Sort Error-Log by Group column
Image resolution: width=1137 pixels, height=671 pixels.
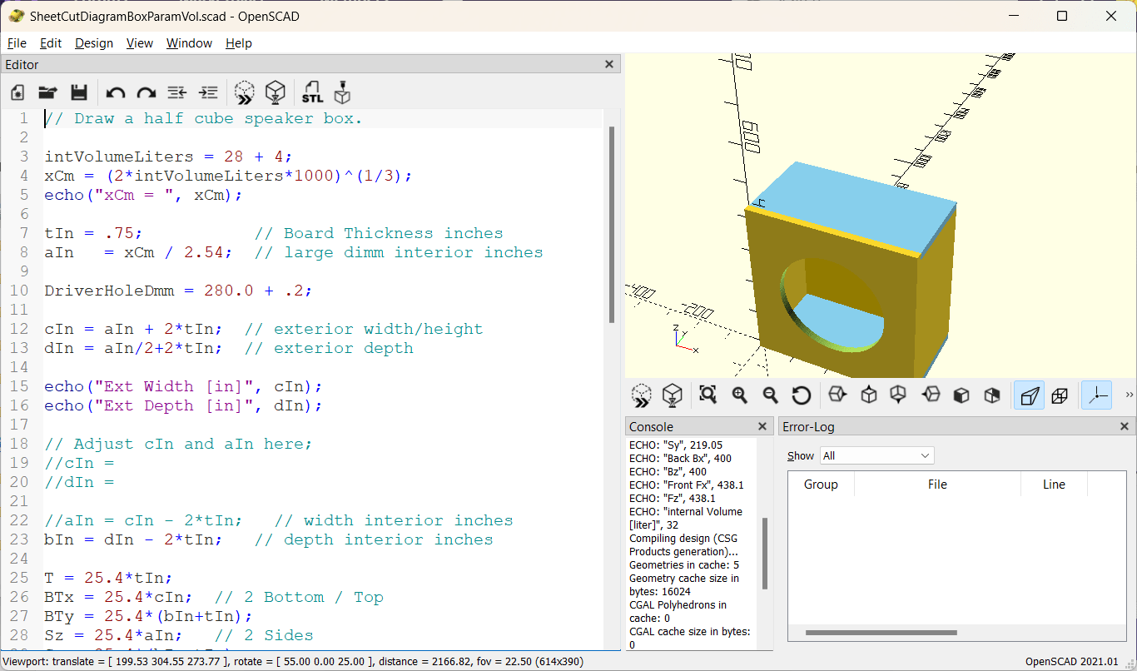tap(821, 485)
